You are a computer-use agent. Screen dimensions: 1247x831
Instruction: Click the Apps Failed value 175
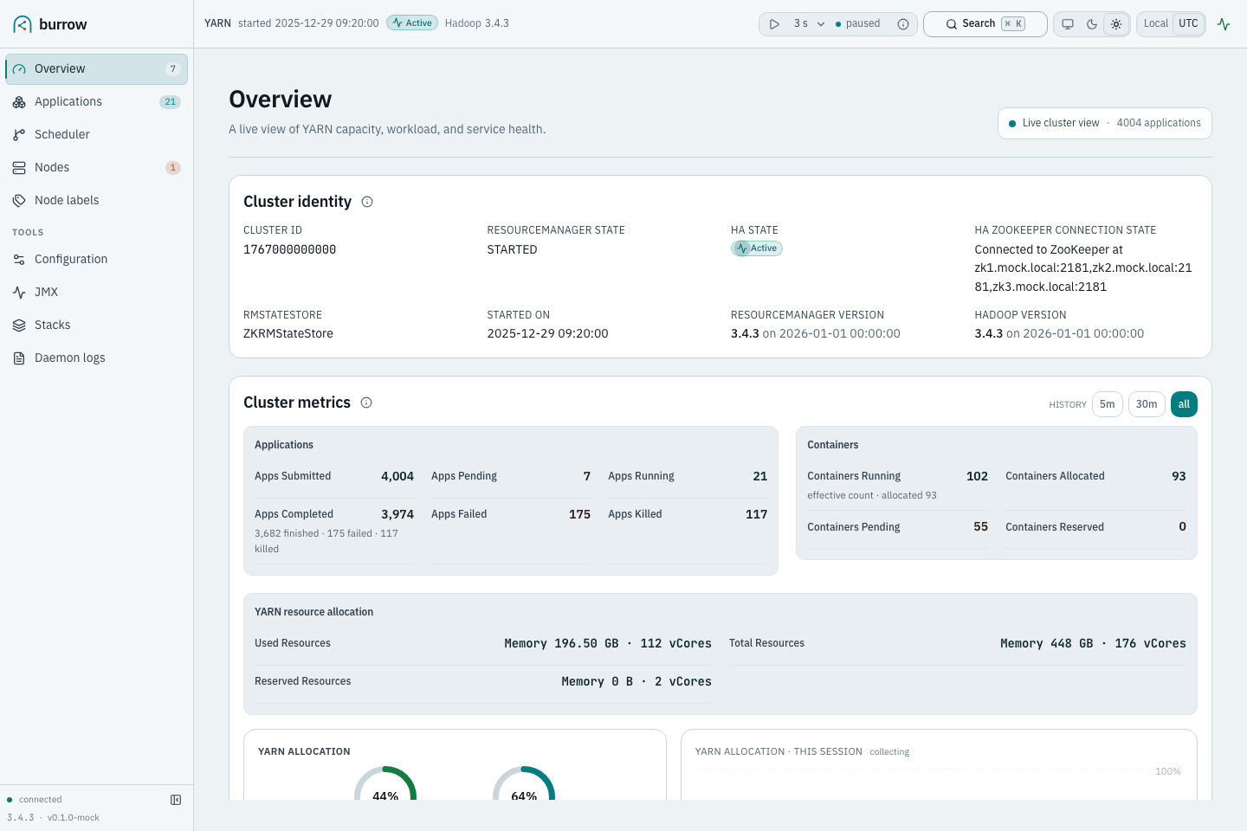click(580, 514)
